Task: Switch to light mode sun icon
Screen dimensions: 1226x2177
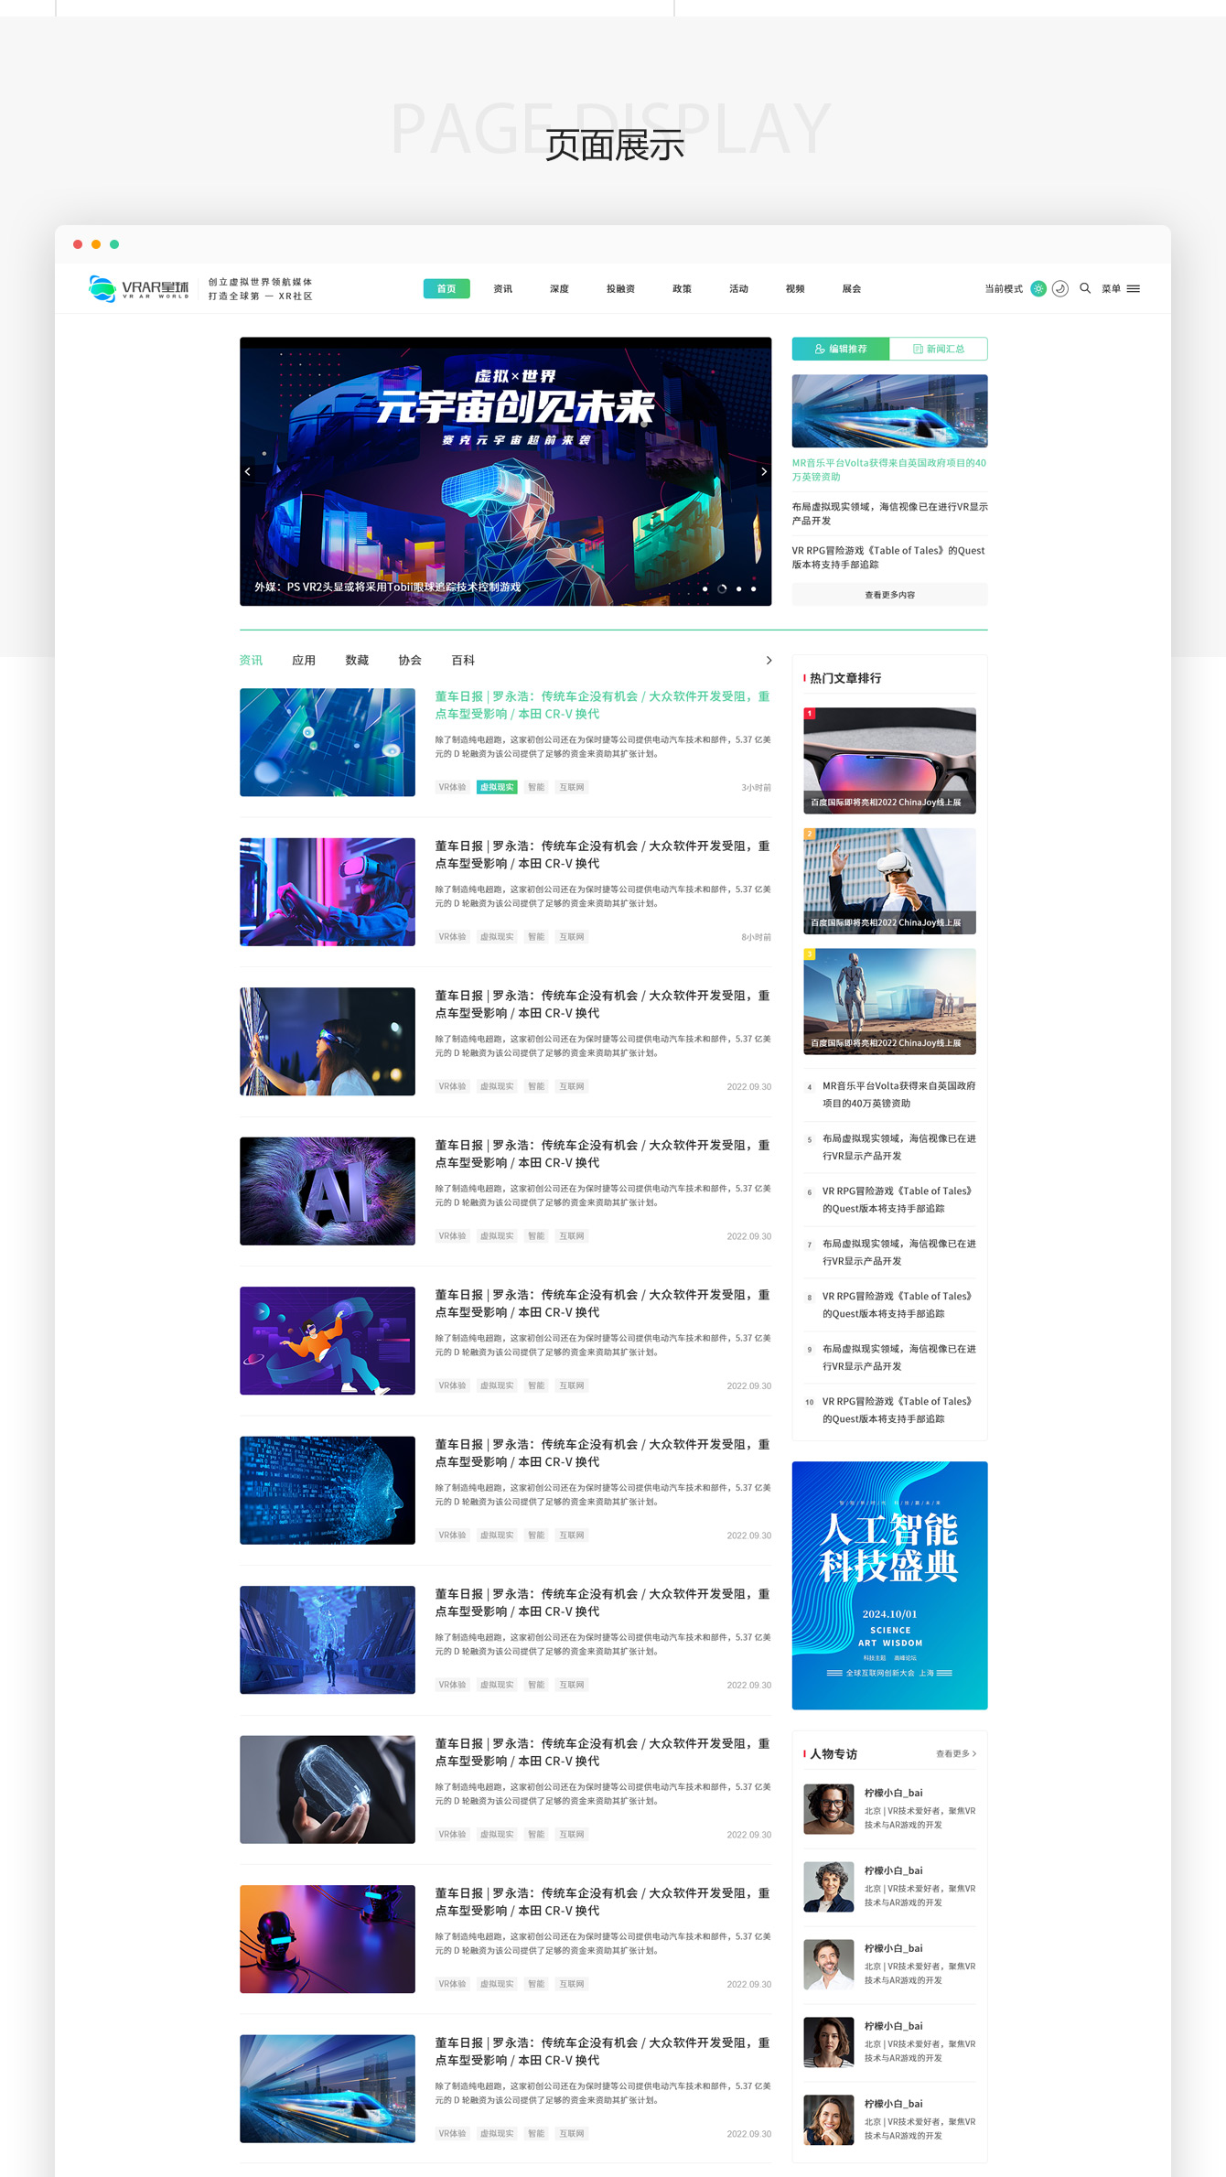Action: pyautogui.click(x=1038, y=289)
